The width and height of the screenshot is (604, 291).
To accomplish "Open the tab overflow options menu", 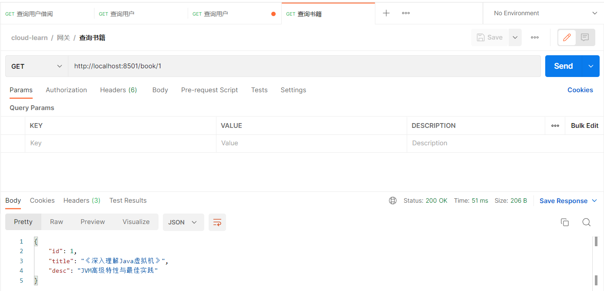I will pyautogui.click(x=406, y=13).
